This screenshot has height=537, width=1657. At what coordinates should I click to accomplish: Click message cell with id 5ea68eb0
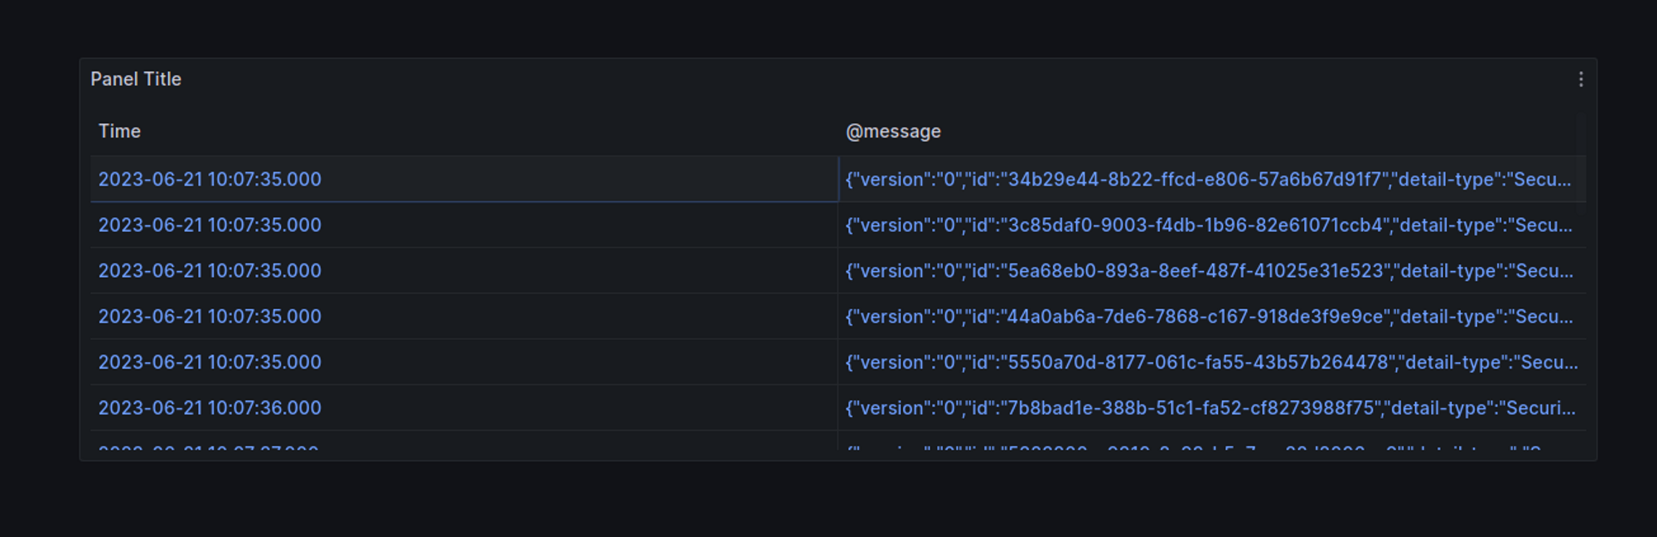click(x=1208, y=271)
